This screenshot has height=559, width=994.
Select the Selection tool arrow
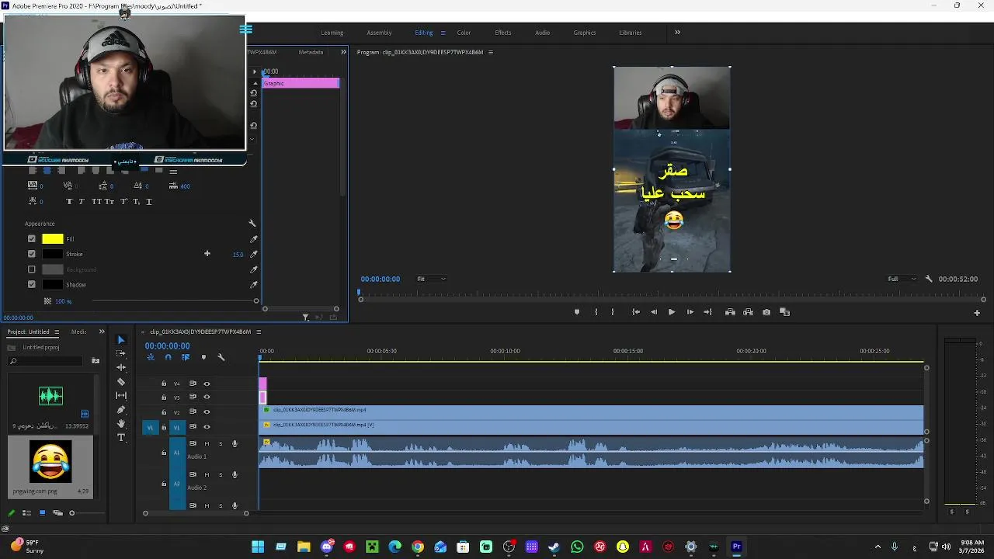(120, 340)
